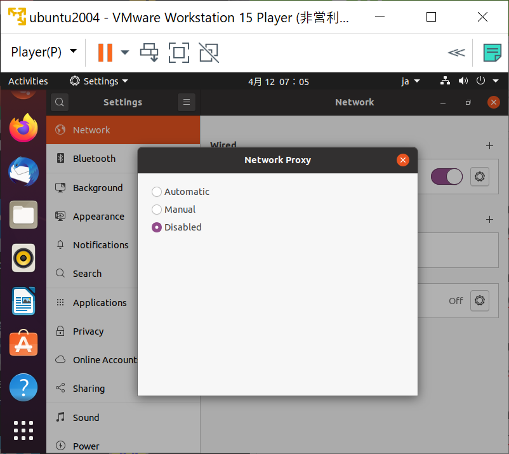The width and height of the screenshot is (509, 454).
Task: Open Online Accounts settings panel
Action: pyautogui.click(x=92, y=360)
